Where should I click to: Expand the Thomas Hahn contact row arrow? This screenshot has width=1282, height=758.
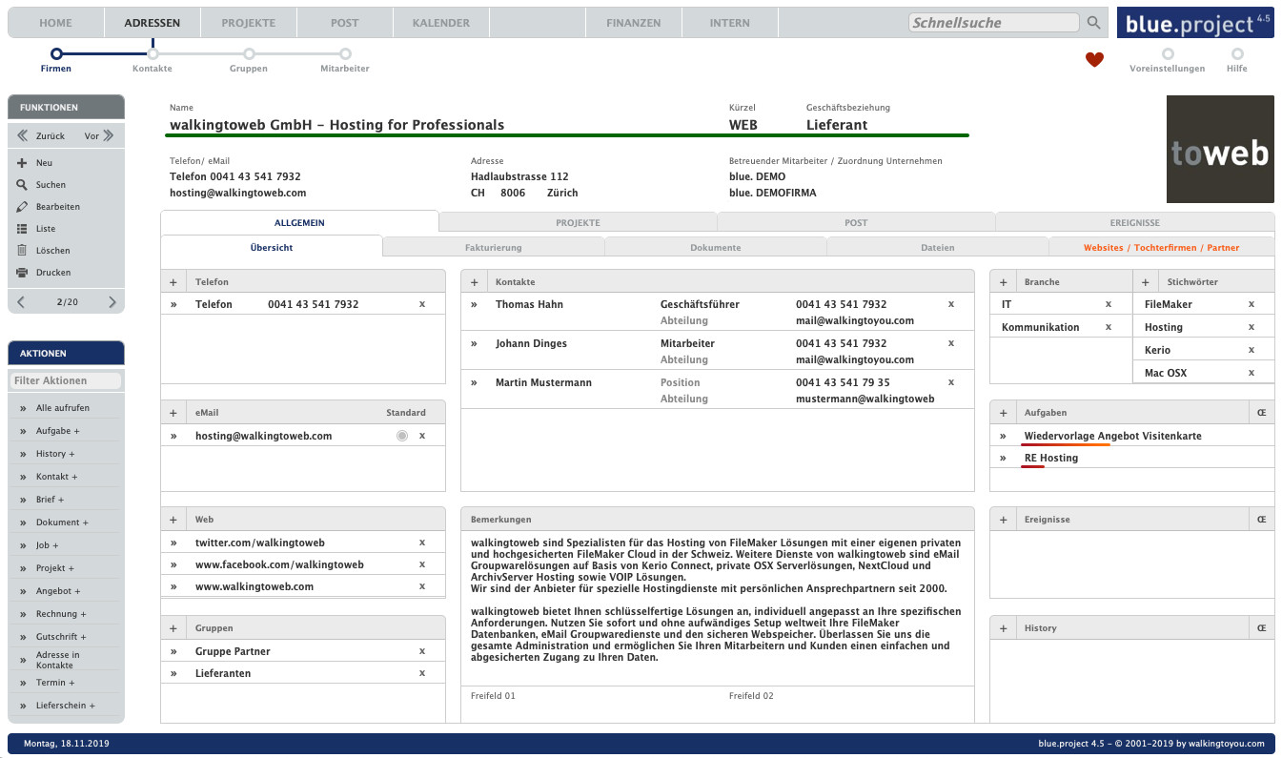[474, 304]
